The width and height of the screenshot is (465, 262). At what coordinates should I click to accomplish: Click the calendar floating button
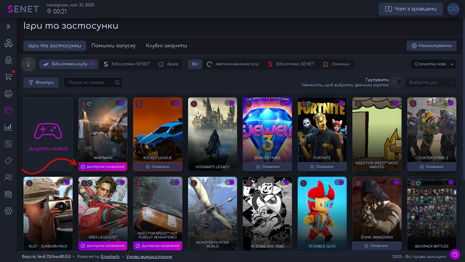(454, 254)
